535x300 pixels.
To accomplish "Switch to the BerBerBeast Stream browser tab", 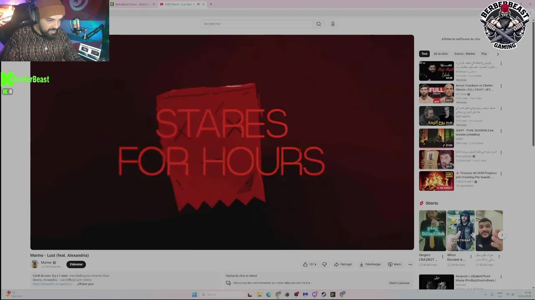I will [132, 4].
